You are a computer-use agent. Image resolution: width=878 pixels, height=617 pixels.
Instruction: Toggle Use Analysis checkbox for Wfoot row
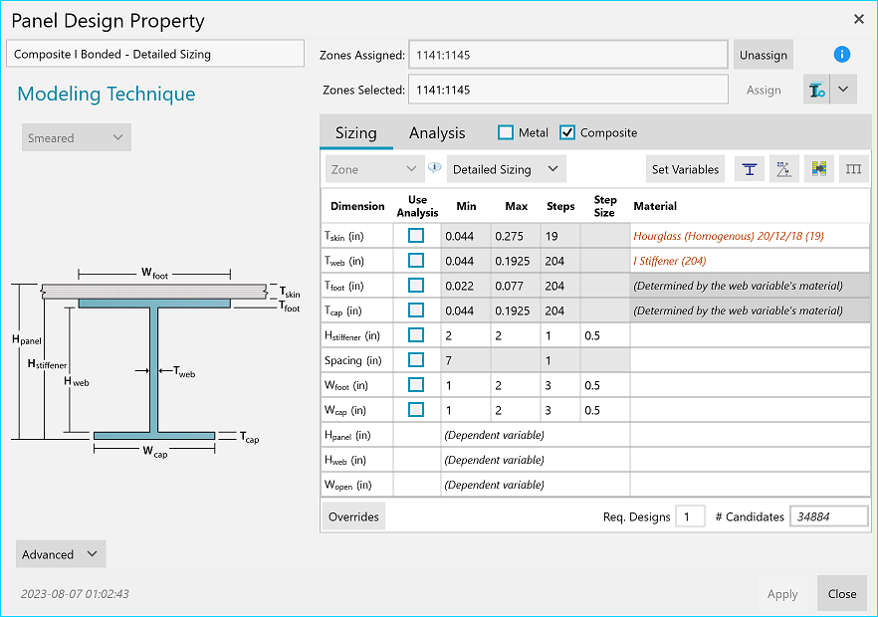(x=416, y=385)
